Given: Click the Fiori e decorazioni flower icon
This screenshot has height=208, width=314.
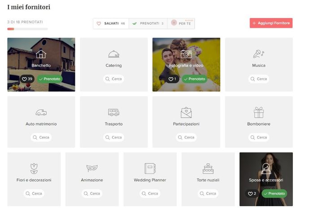Looking at the screenshot, I should [34, 169].
